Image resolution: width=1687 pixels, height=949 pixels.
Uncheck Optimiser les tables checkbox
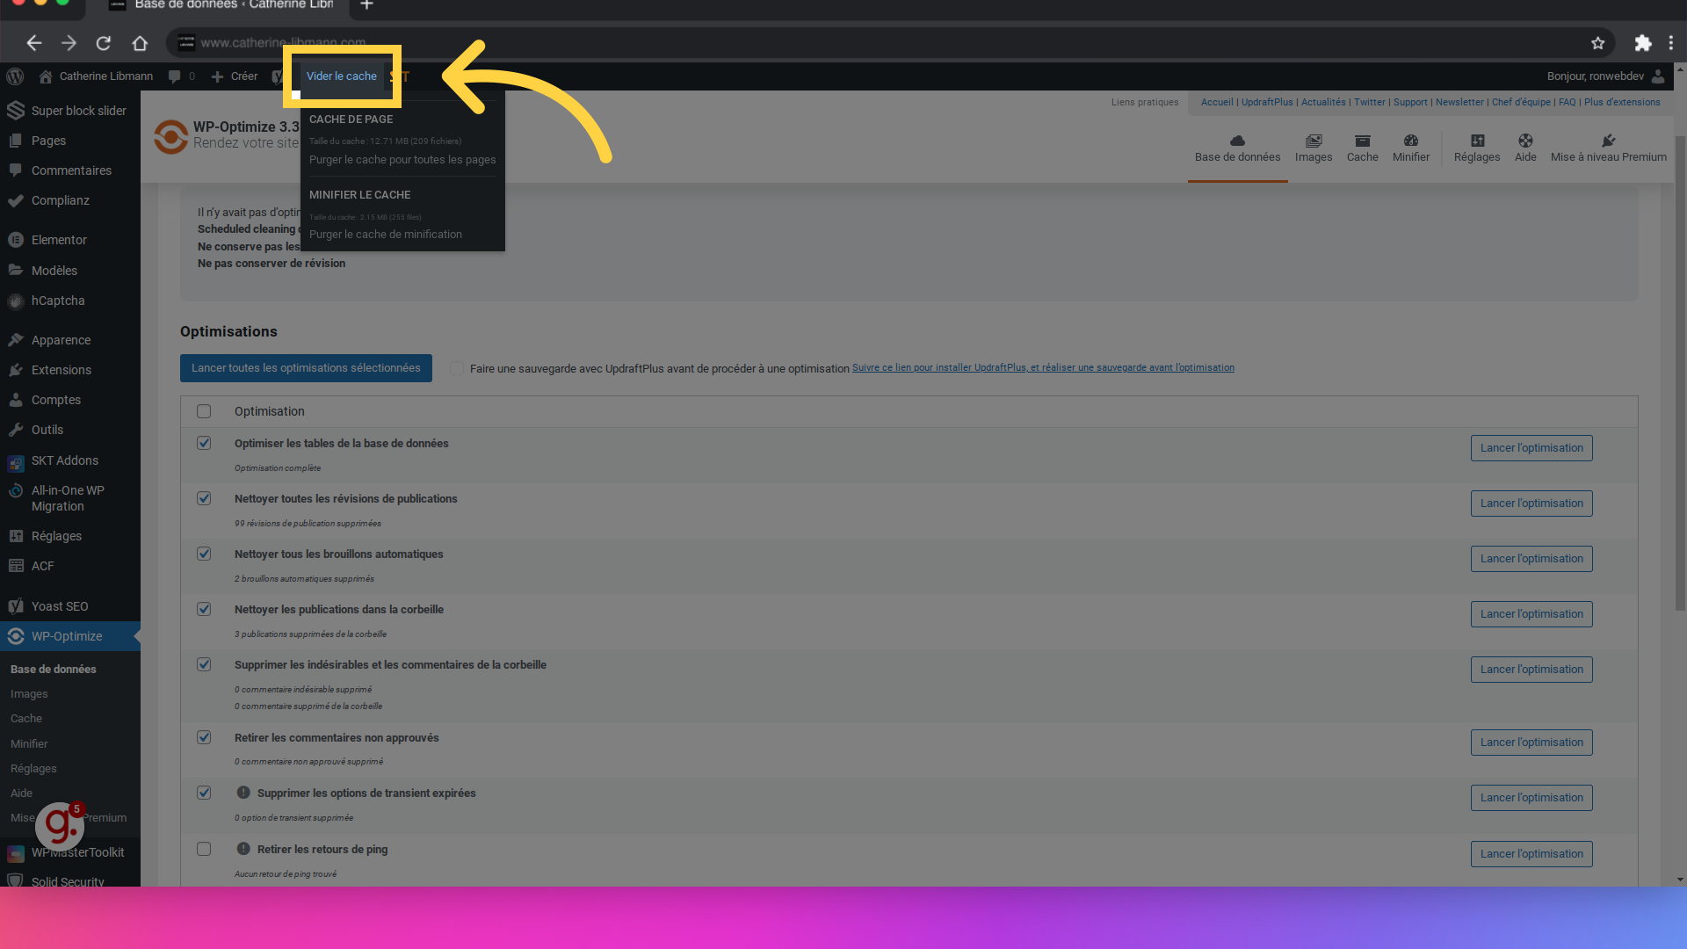click(204, 443)
